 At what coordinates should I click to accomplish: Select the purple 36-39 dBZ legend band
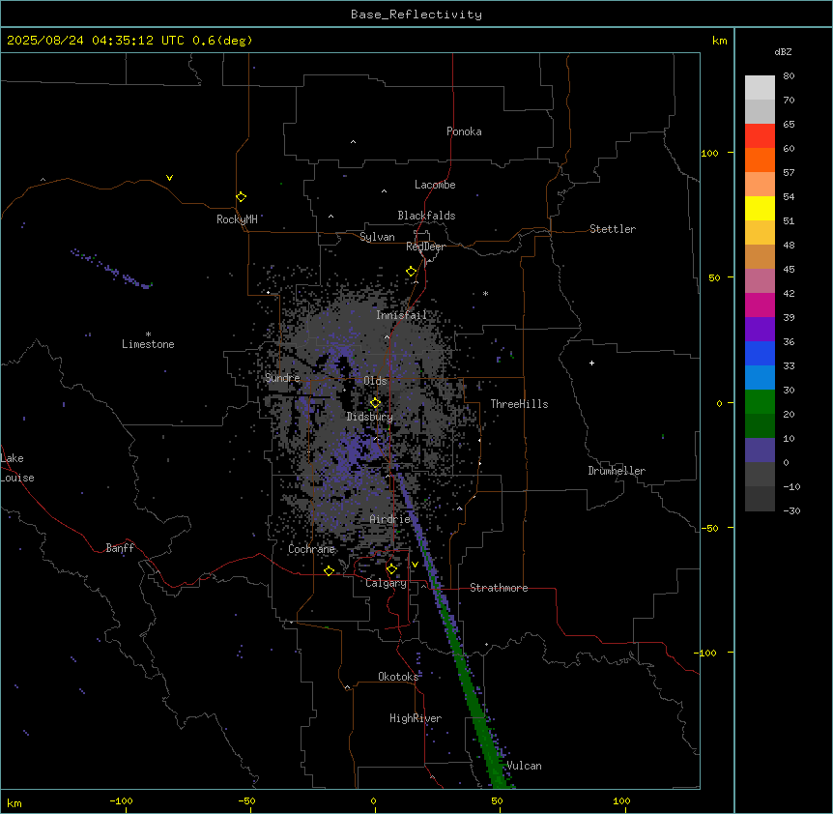coord(760,330)
